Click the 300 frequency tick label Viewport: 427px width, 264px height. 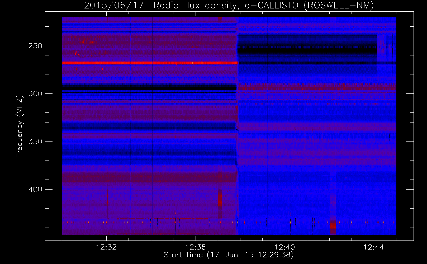35,94
